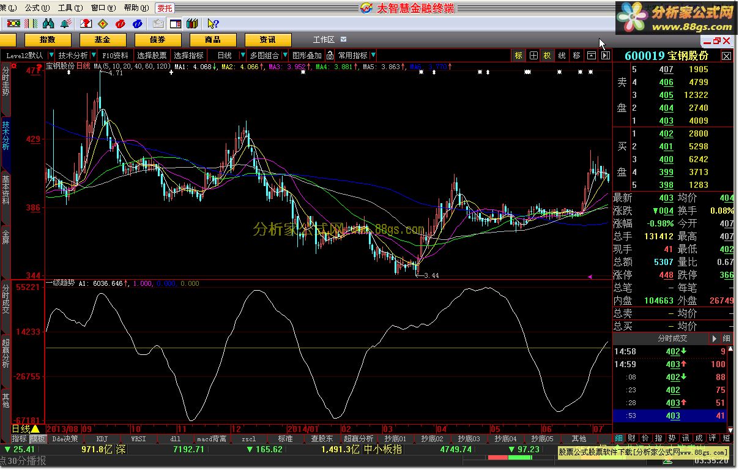Viewport: 739px width, 470px height.
Task: Select the 资讯 category button
Action: tap(268, 39)
